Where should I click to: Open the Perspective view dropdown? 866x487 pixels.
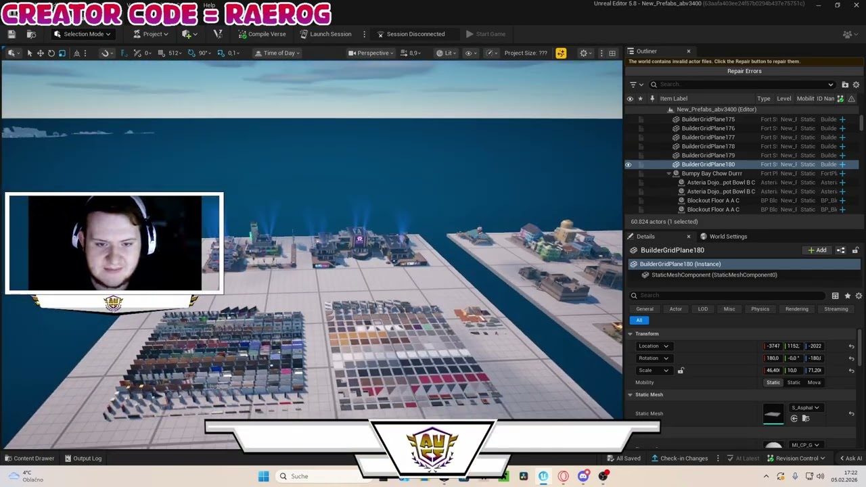371,53
